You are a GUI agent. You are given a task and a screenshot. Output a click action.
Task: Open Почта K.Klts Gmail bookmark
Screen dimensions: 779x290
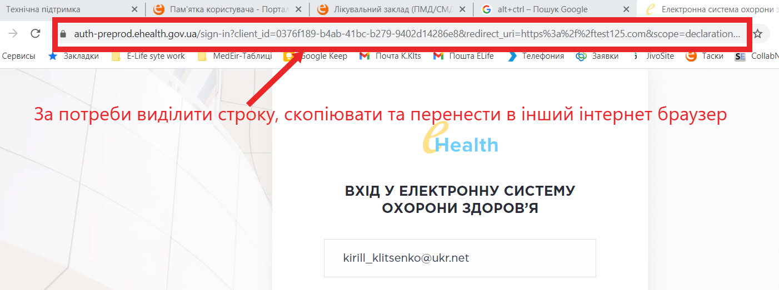point(391,56)
